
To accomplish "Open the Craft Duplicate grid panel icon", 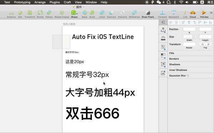I will tap(163, 56).
